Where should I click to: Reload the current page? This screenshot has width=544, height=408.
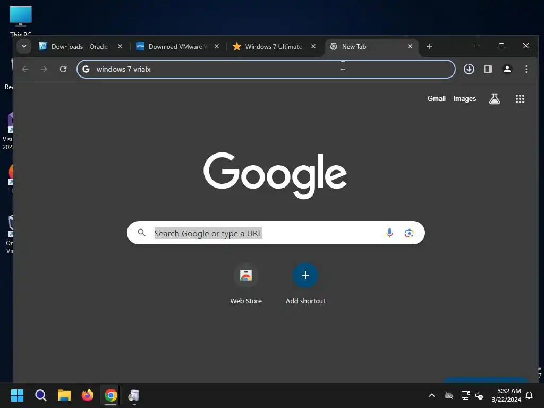[x=63, y=69]
